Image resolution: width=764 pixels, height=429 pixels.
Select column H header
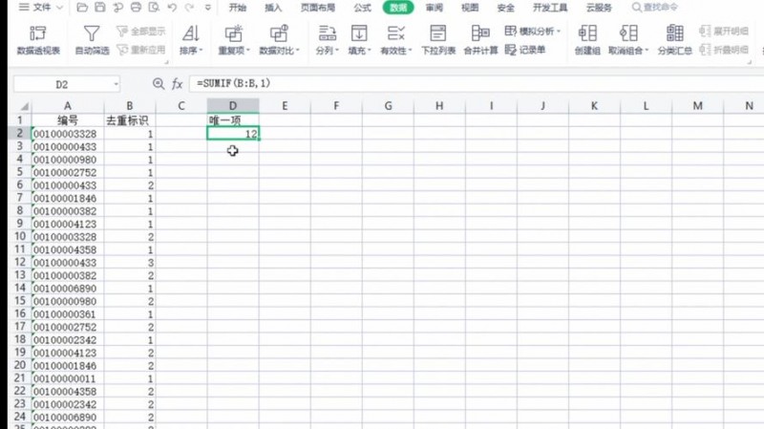439,106
